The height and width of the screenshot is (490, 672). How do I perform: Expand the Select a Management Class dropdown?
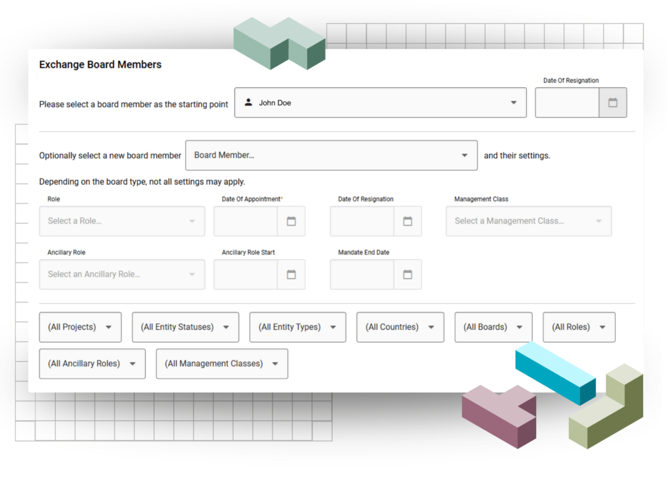[x=528, y=222]
